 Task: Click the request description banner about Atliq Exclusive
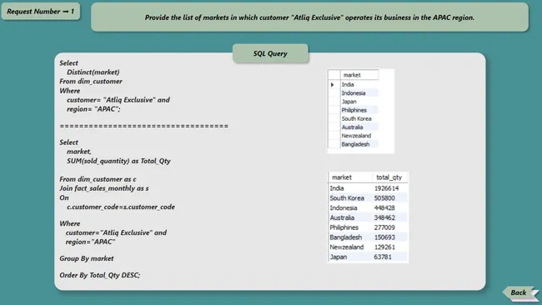tap(309, 17)
